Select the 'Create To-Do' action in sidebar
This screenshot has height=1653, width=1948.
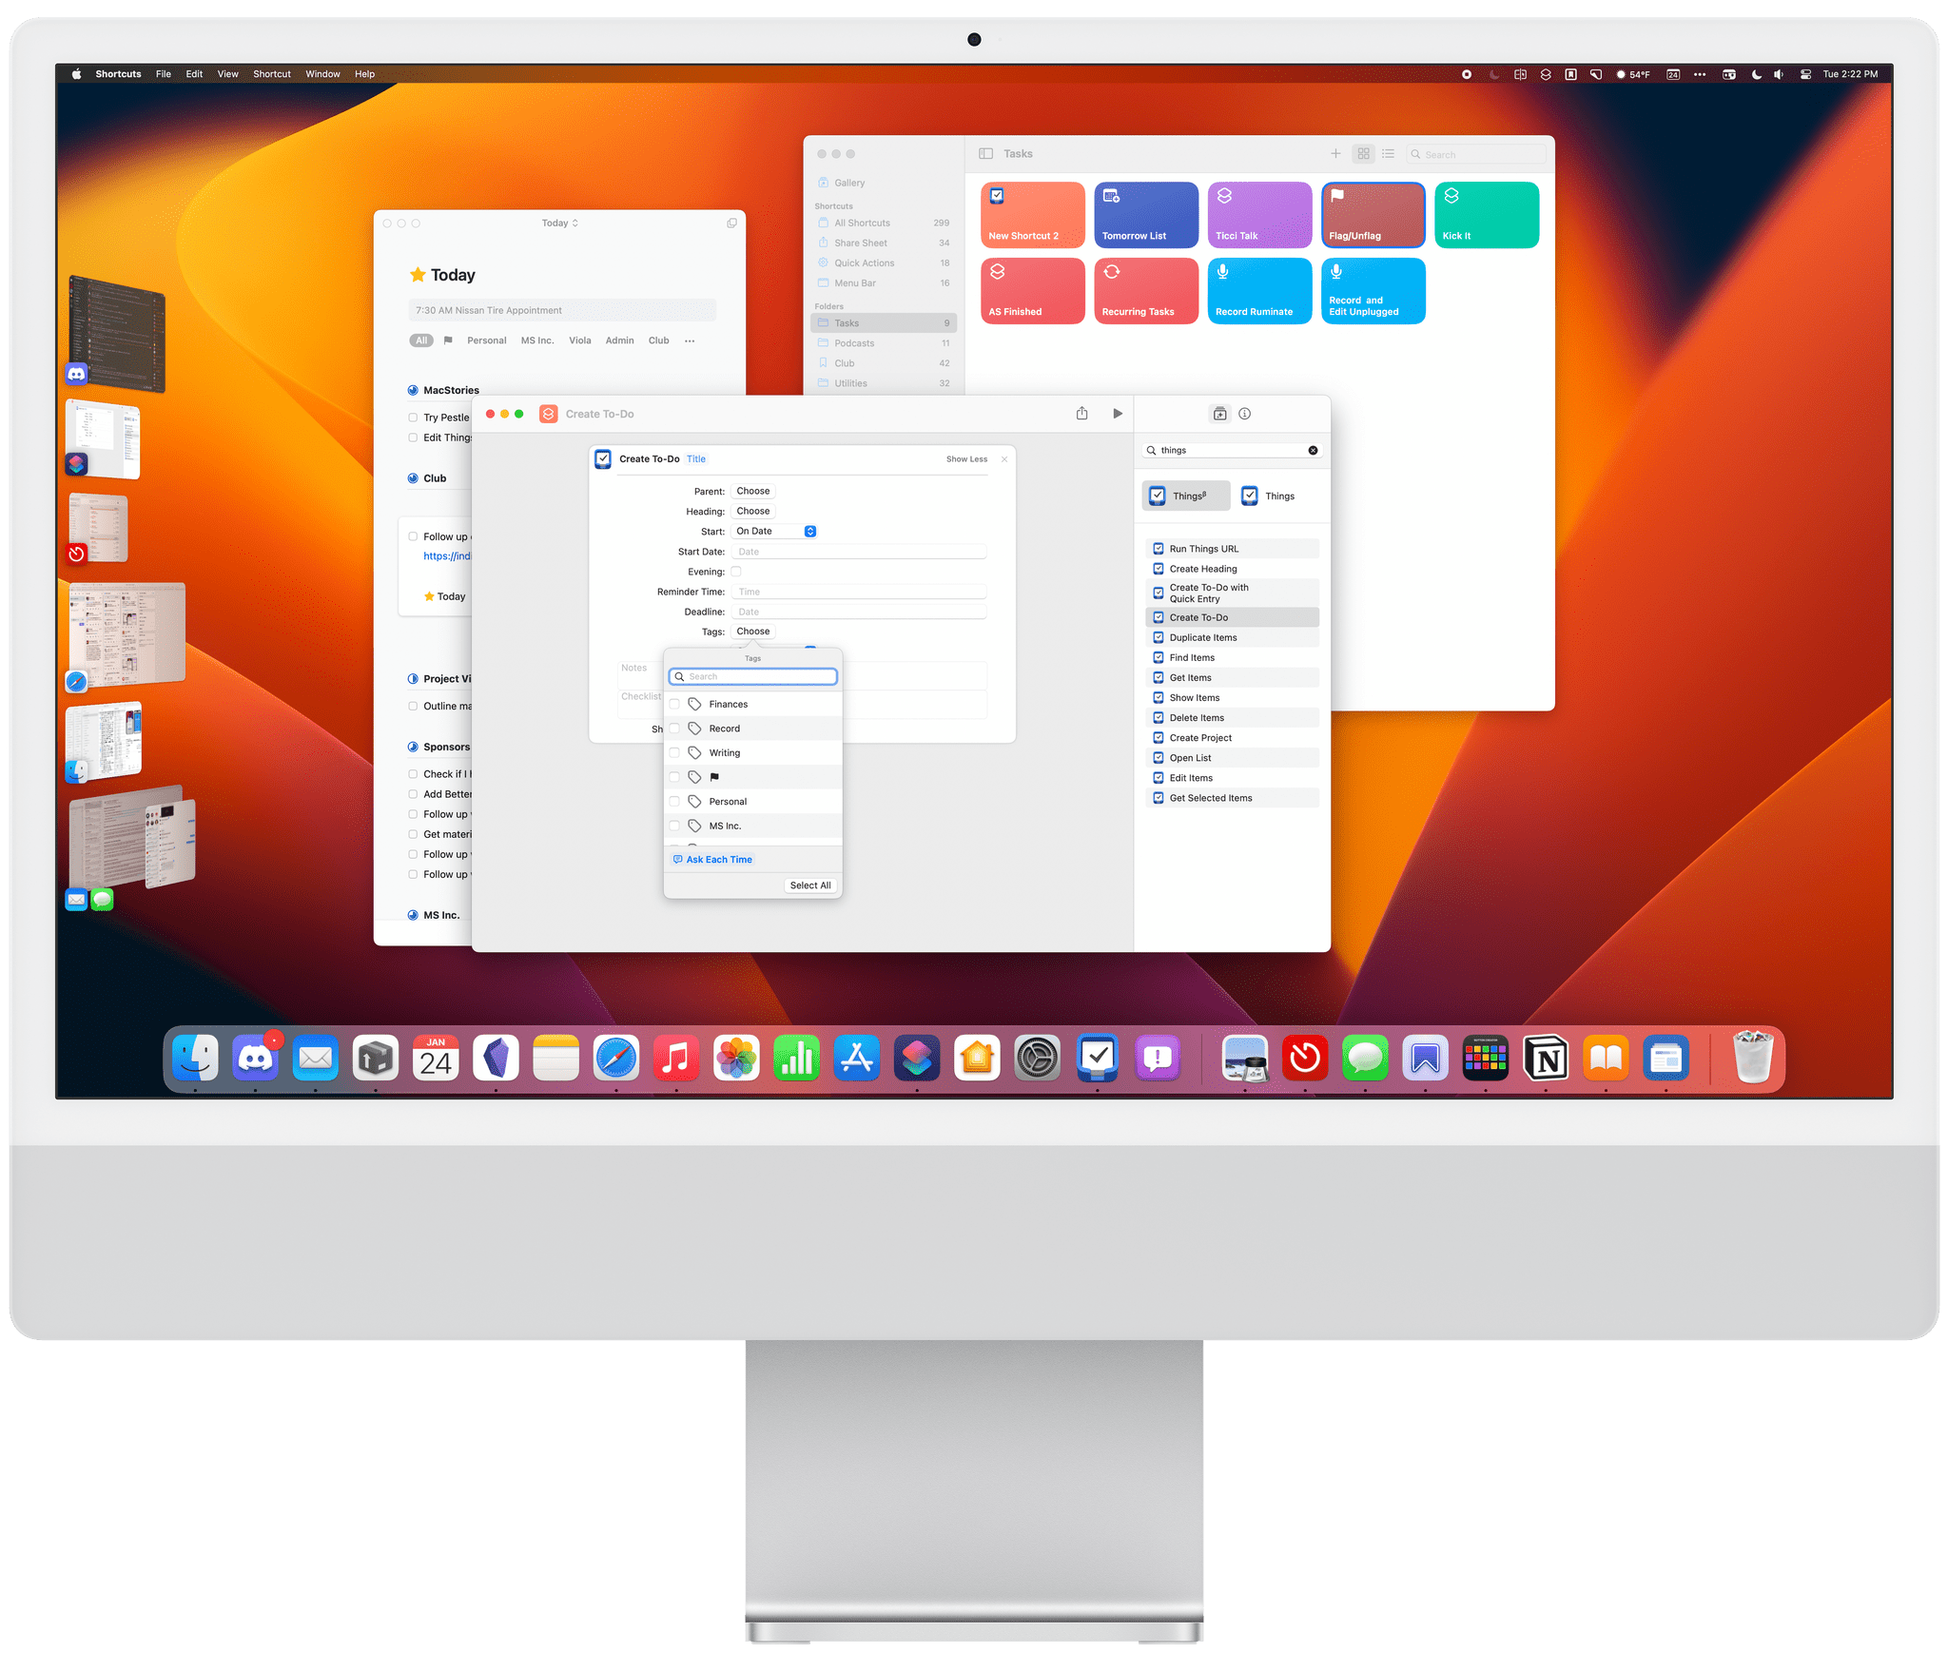pos(1232,618)
